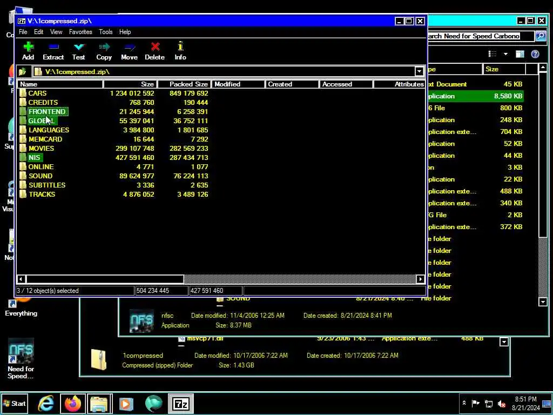Click CARS size value 1 234 012 592
This screenshot has width=553, height=415.
132,93
